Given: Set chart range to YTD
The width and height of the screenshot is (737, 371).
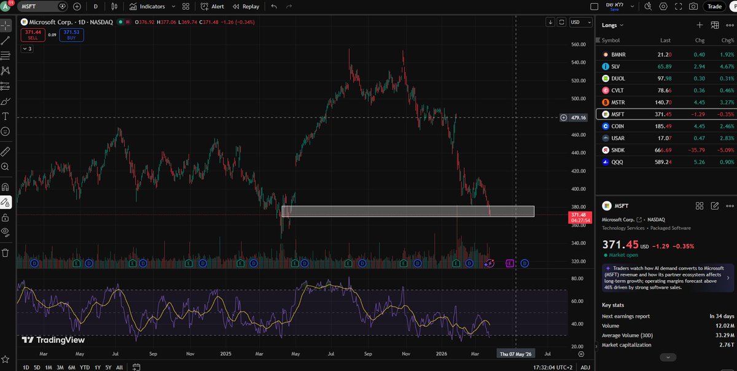Looking at the screenshot, I should (x=85, y=367).
